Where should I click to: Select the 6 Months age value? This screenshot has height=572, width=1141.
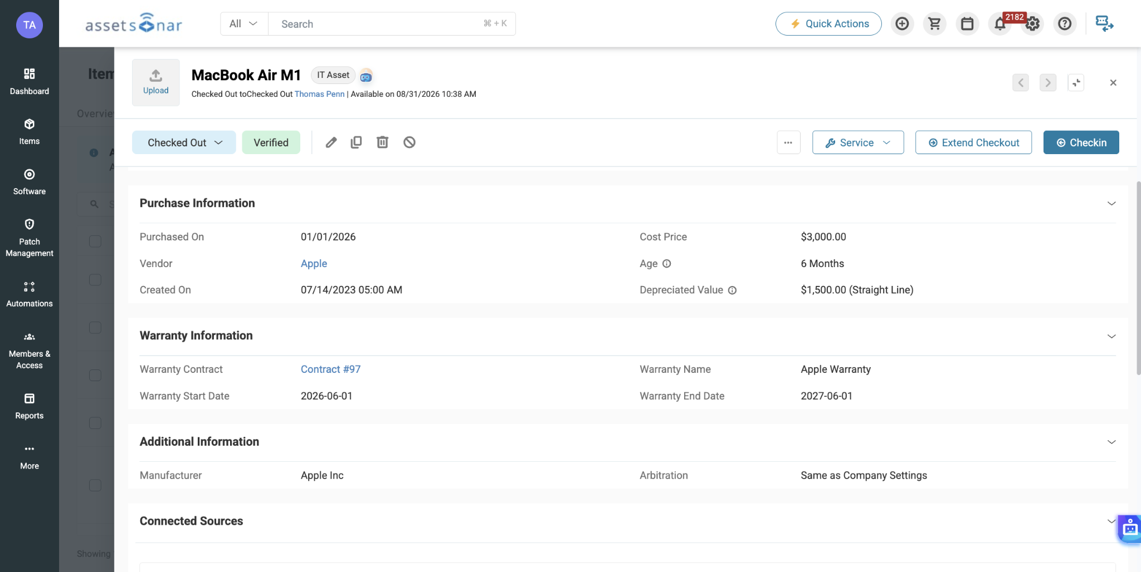click(x=822, y=264)
